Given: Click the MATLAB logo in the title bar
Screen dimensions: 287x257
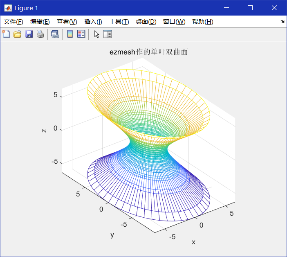Looking at the screenshot, I should tap(8, 8).
